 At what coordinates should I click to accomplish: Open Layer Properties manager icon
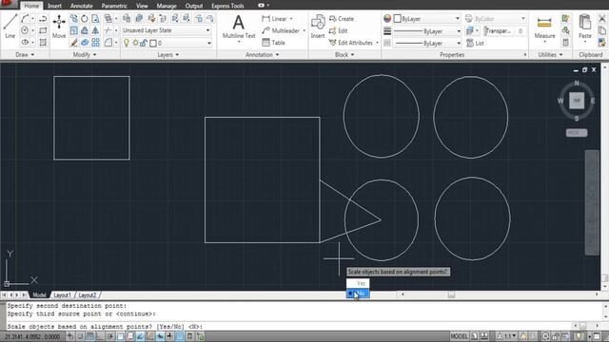[127, 18]
